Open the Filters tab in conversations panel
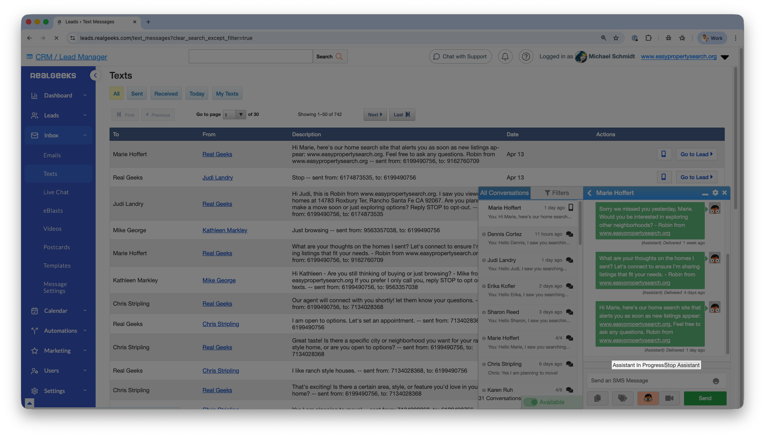Image resolution: width=765 pixels, height=437 pixels. pos(556,193)
